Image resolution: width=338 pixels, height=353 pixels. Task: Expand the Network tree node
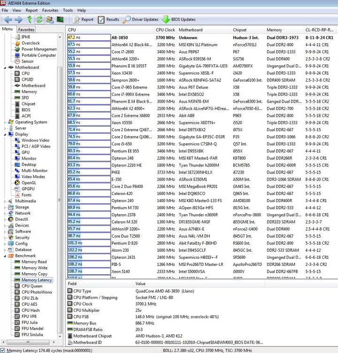pos(5,213)
